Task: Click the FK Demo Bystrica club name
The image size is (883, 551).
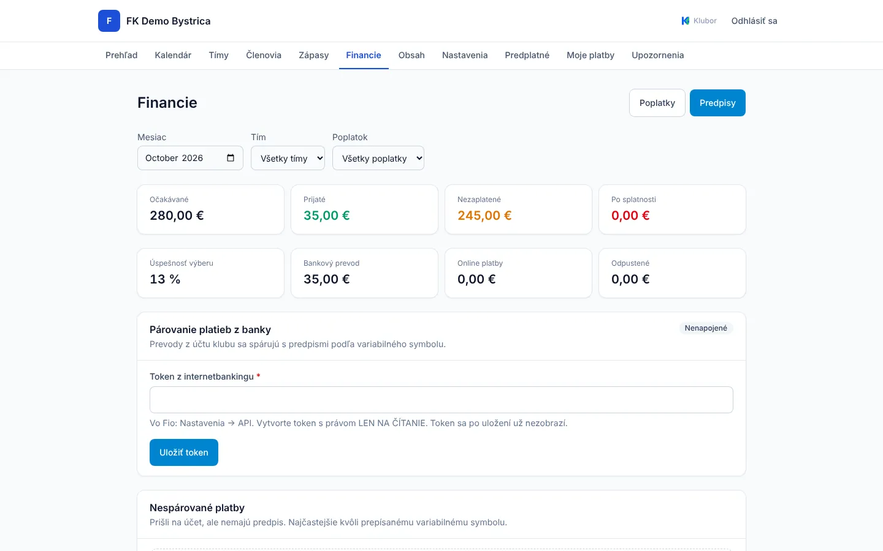Action: 169,21
